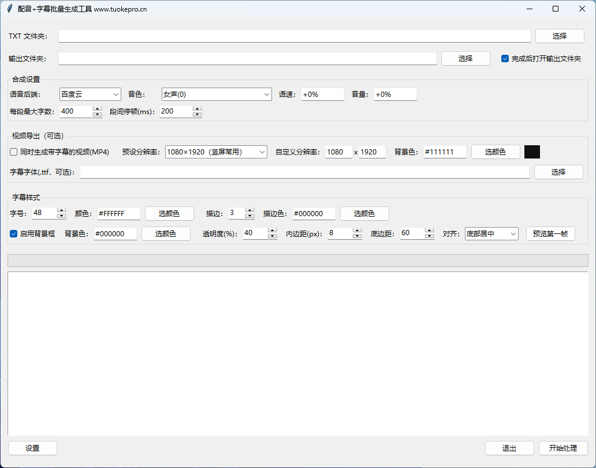The width and height of the screenshot is (596, 468).
Task: Uncheck 完成后打开输出文件夹
Action: (x=506, y=58)
